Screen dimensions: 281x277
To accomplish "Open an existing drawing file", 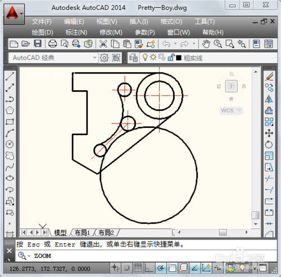I will tap(26, 44).
